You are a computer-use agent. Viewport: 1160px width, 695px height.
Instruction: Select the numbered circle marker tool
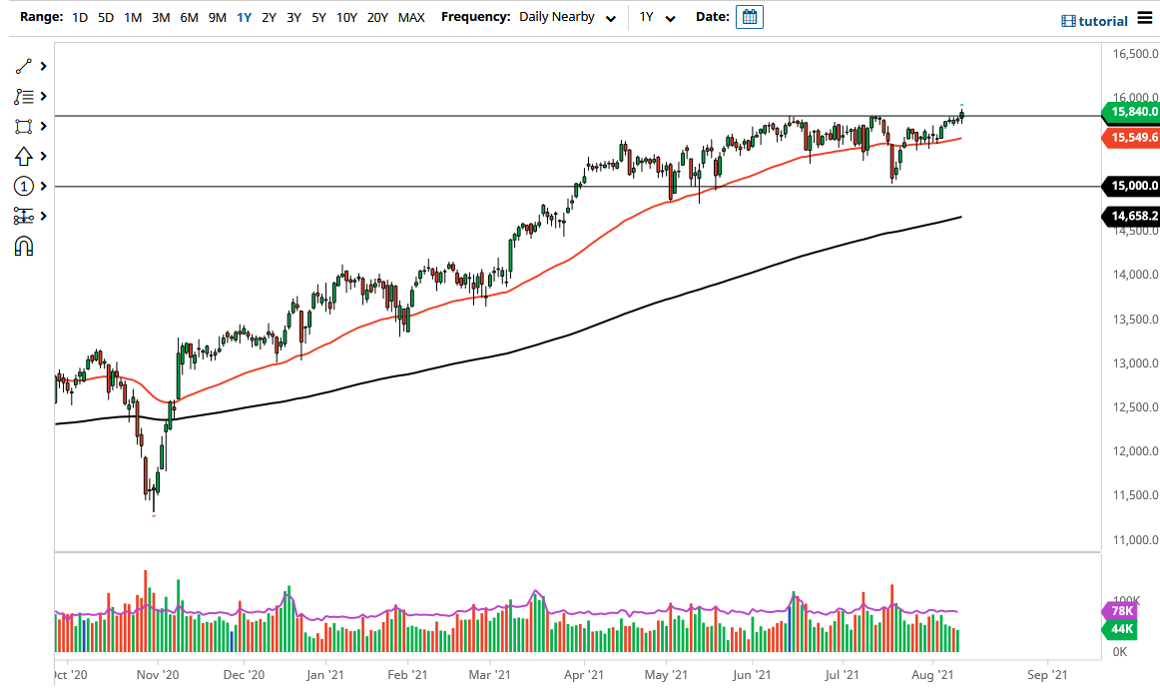22,186
